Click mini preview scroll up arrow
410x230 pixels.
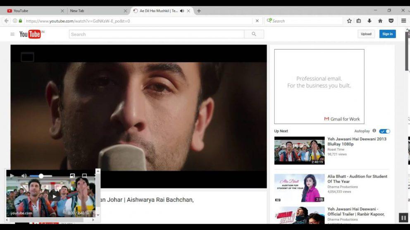pos(98,171)
